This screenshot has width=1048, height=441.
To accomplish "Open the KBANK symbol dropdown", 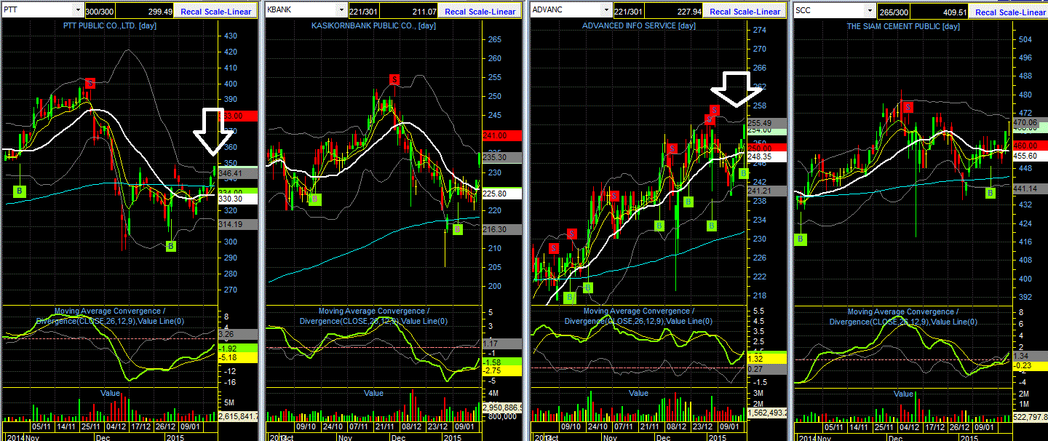I will pyautogui.click(x=341, y=10).
